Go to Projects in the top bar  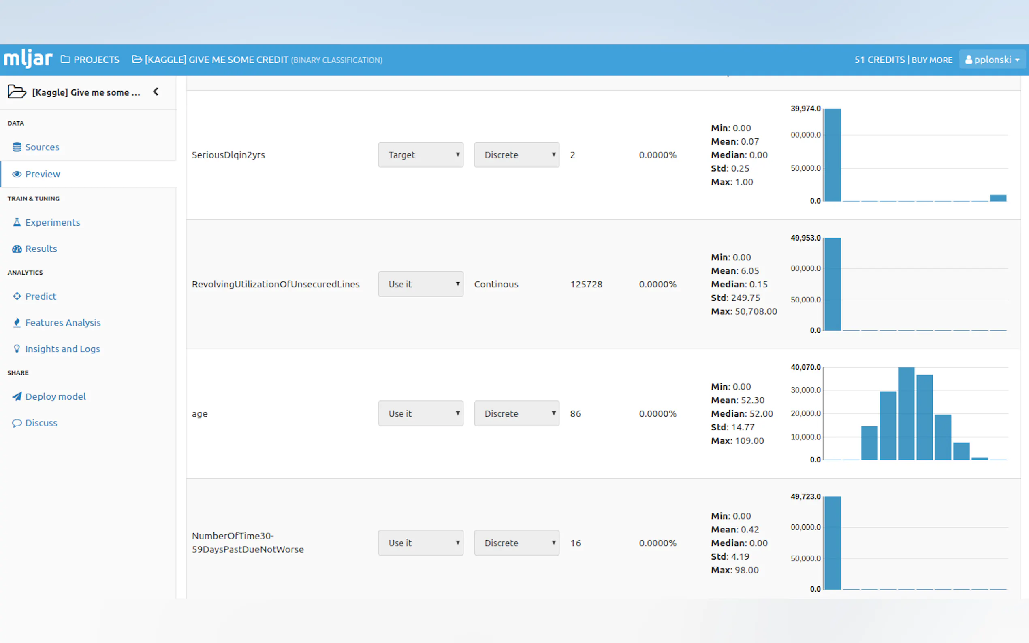[90, 60]
